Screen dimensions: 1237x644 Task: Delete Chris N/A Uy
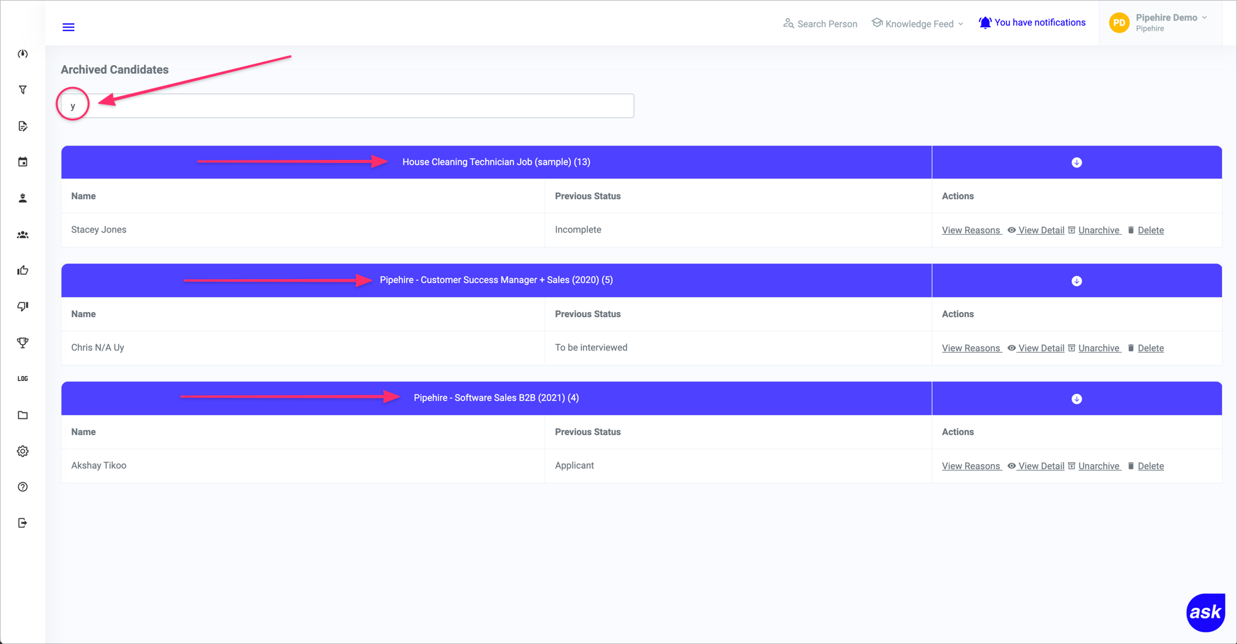pyautogui.click(x=1146, y=348)
